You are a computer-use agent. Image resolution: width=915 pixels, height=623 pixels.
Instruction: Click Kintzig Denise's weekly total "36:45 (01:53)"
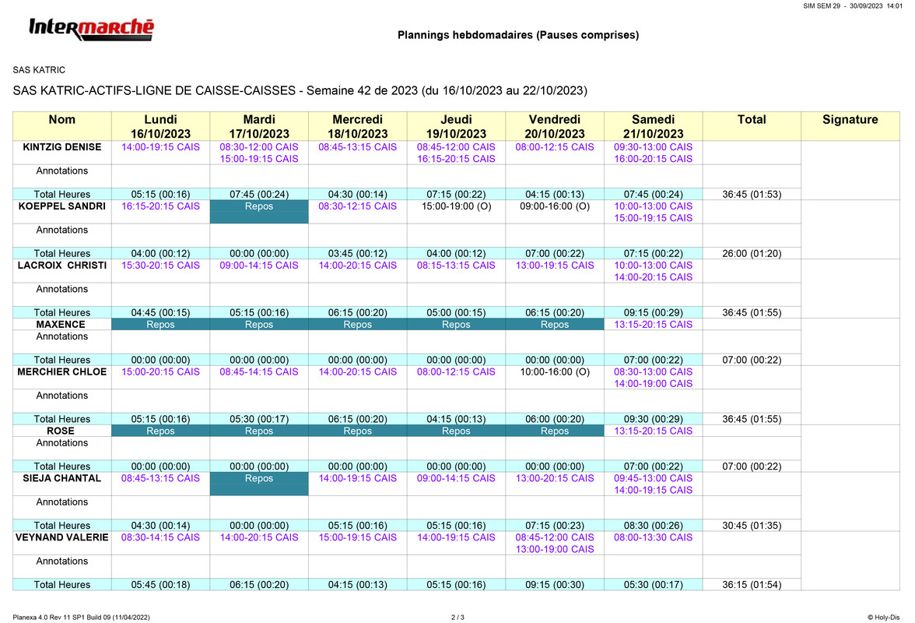coord(752,195)
